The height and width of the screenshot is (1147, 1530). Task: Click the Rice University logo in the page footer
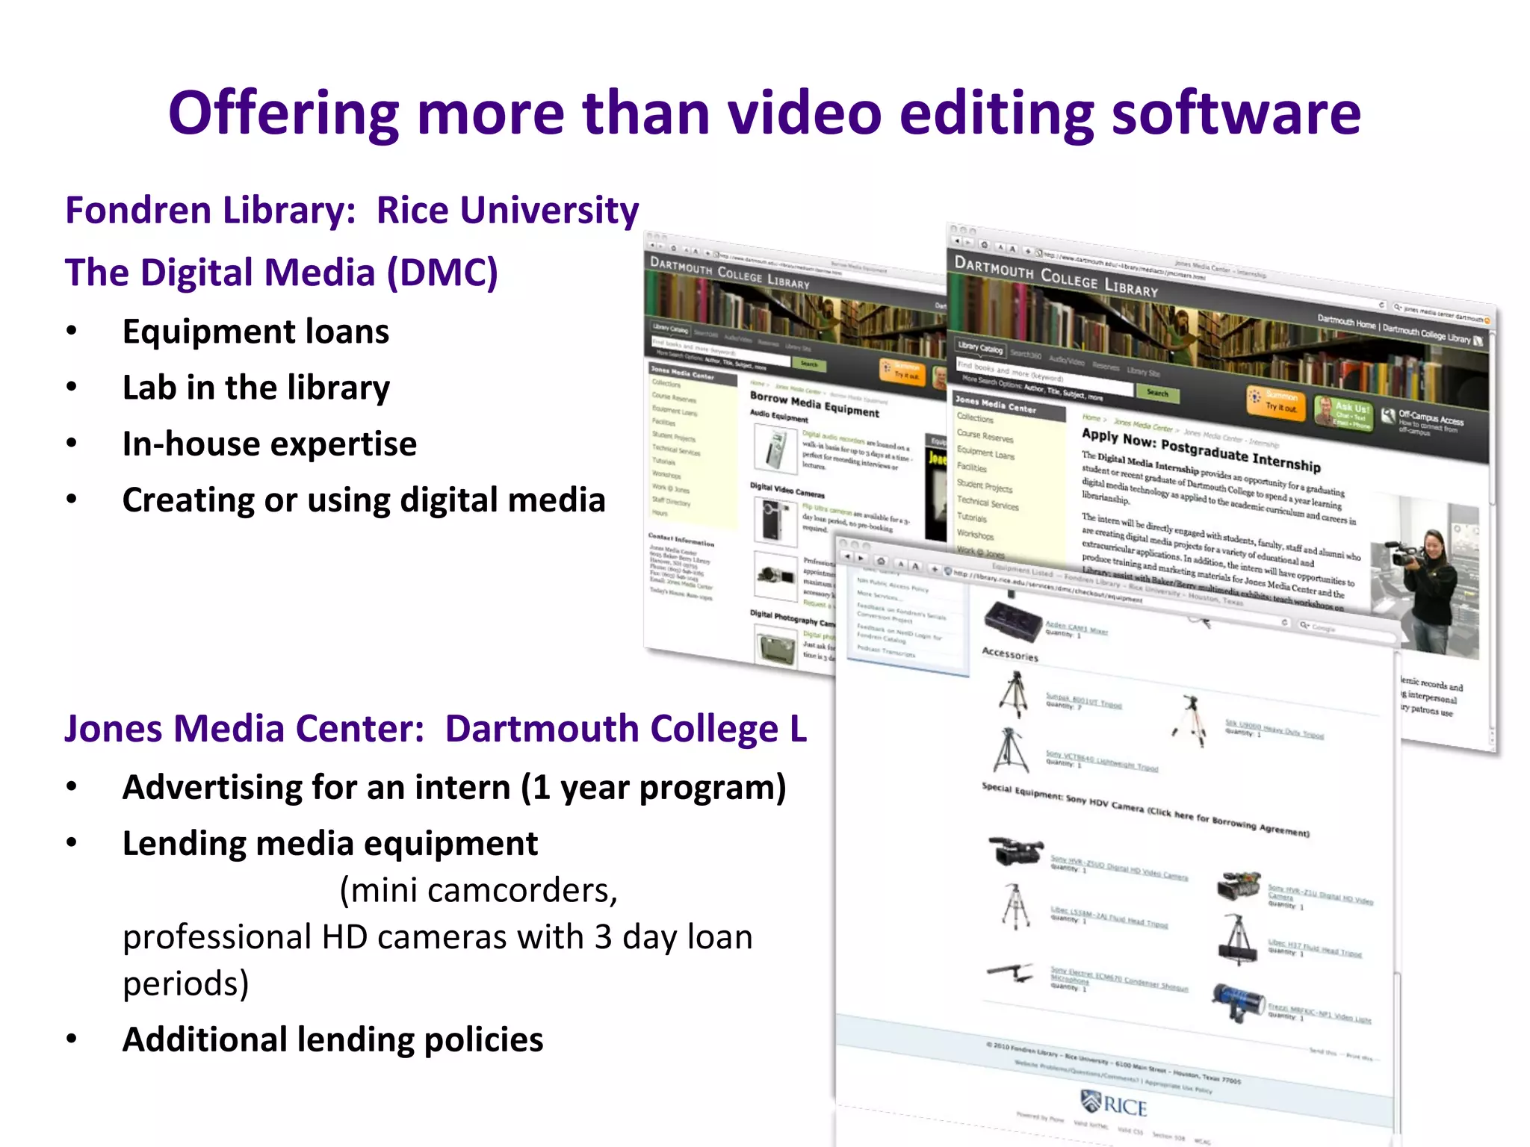1113,1104
